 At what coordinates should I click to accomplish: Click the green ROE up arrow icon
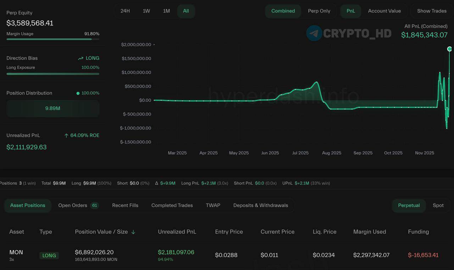point(66,136)
